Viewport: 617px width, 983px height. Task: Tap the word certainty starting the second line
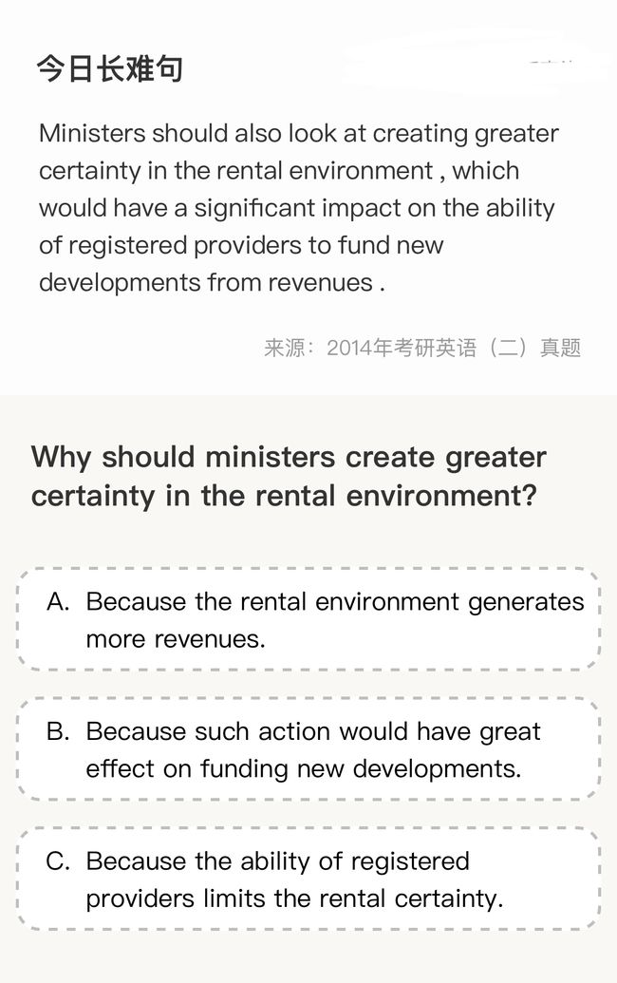pos(89,172)
